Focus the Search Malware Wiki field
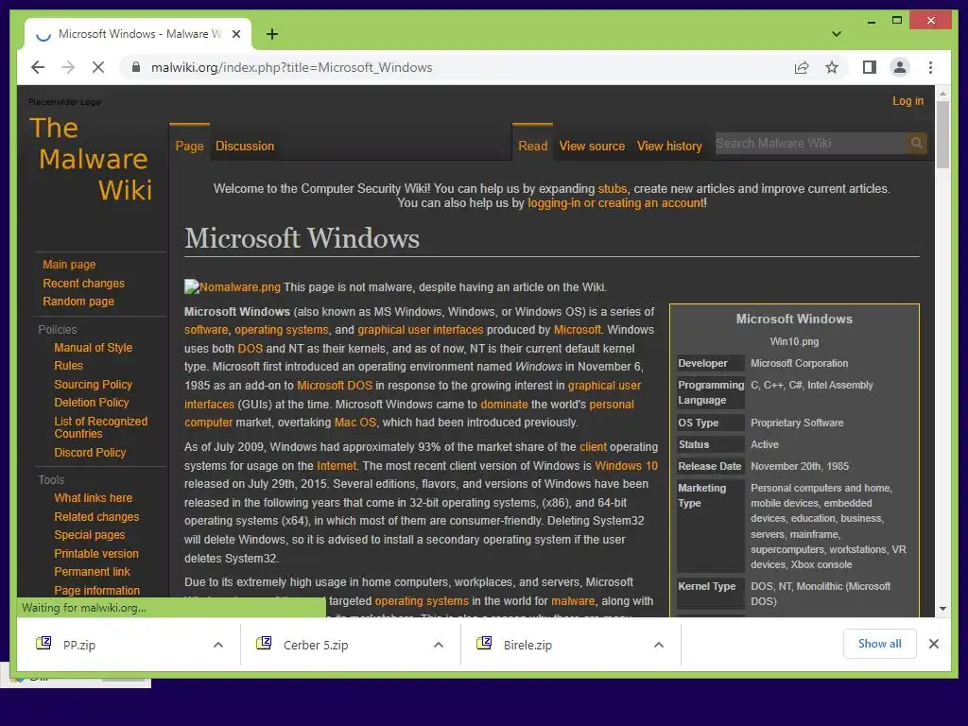The width and height of the screenshot is (968, 726). pyautogui.click(x=810, y=144)
